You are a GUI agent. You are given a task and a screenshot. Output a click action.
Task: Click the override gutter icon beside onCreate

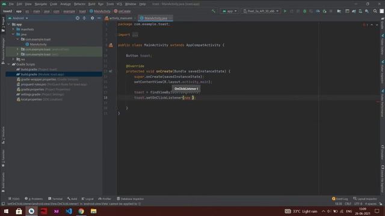111,71
